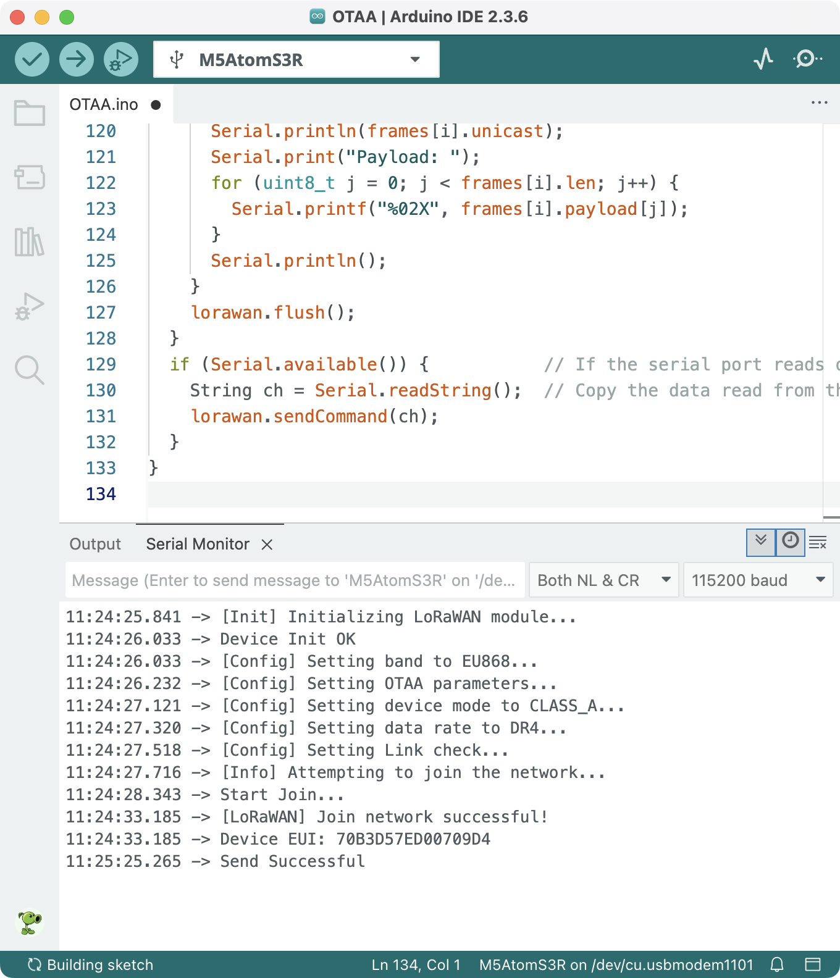Viewport: 840px width, 978px height.
Task: Click the 'Device Init OK' log line
Action: [x=211, y=639]
